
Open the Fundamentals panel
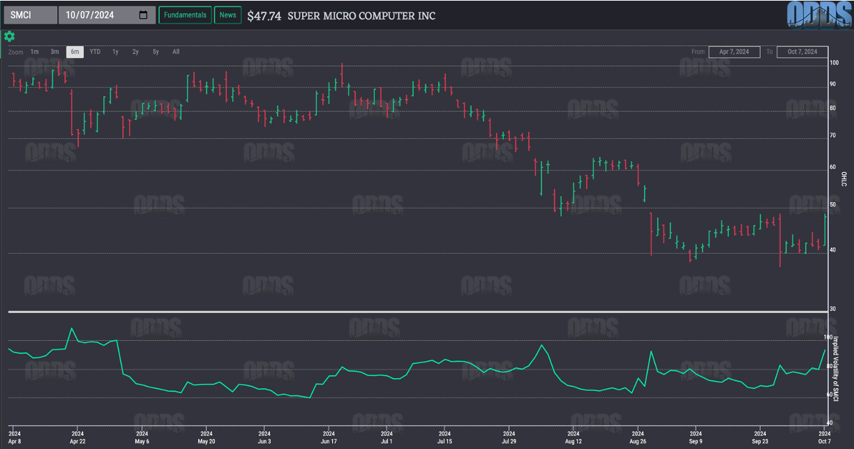coord(185,15)
